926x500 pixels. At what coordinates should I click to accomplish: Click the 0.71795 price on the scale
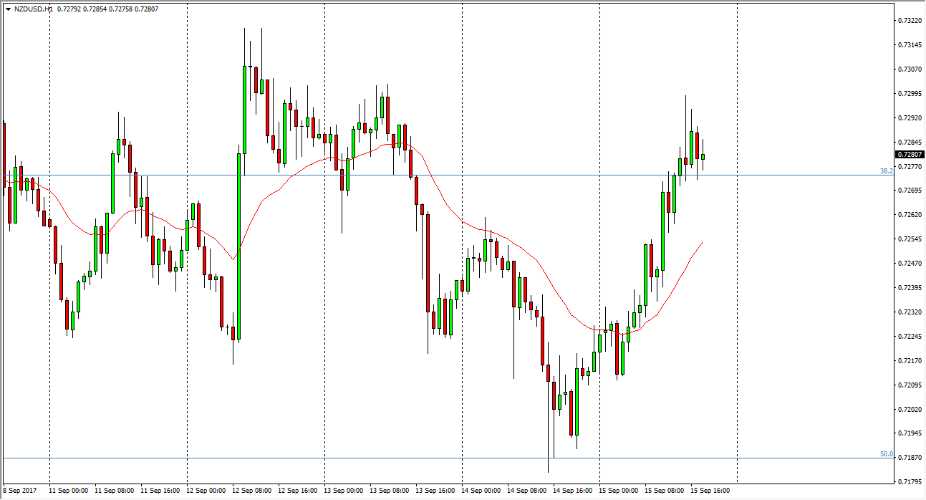click(909, 481)
